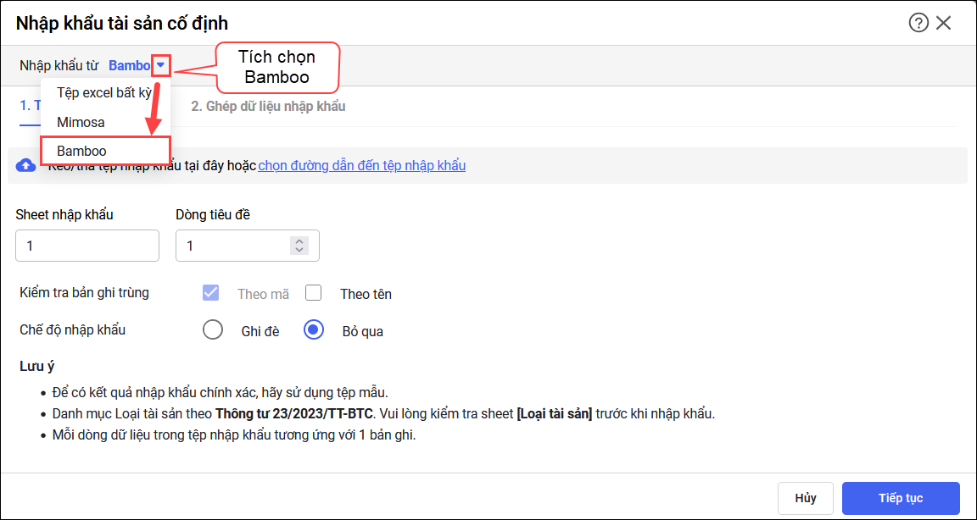Select 'Tệp excel bất kỳ' option
This screenshot has height=520, width=977.
103,93
